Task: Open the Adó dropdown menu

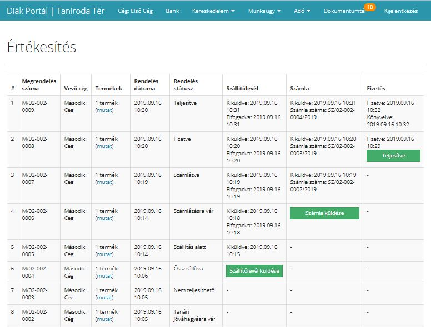Action: point(300,11)
